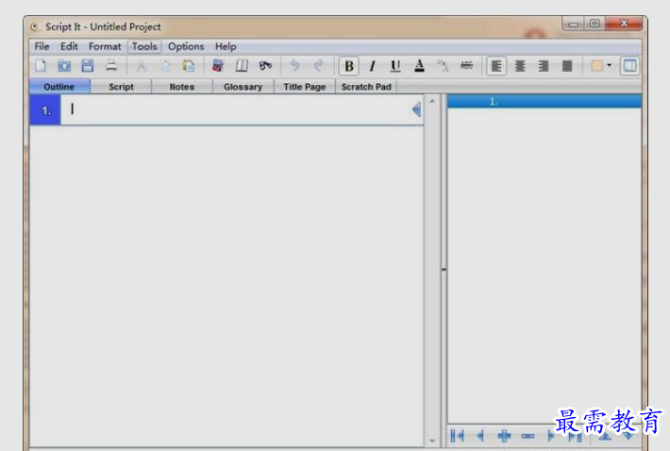Click the split pane divider handle
The height and width of the screenshot is (451, 670).
coord(444,270)
